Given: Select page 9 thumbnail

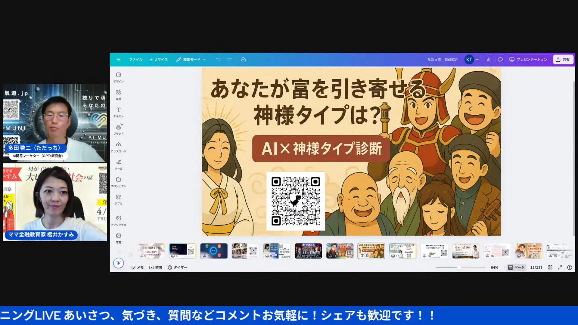Looking at the screenshot, I should coord(277,251).
